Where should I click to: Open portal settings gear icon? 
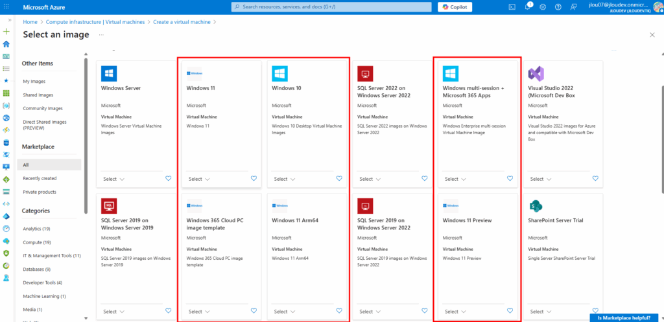pyautogui.click(x=543, y=7)
